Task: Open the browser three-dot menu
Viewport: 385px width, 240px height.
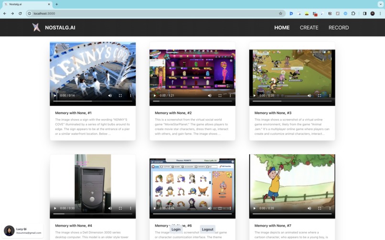Action: tap(380, 13)
